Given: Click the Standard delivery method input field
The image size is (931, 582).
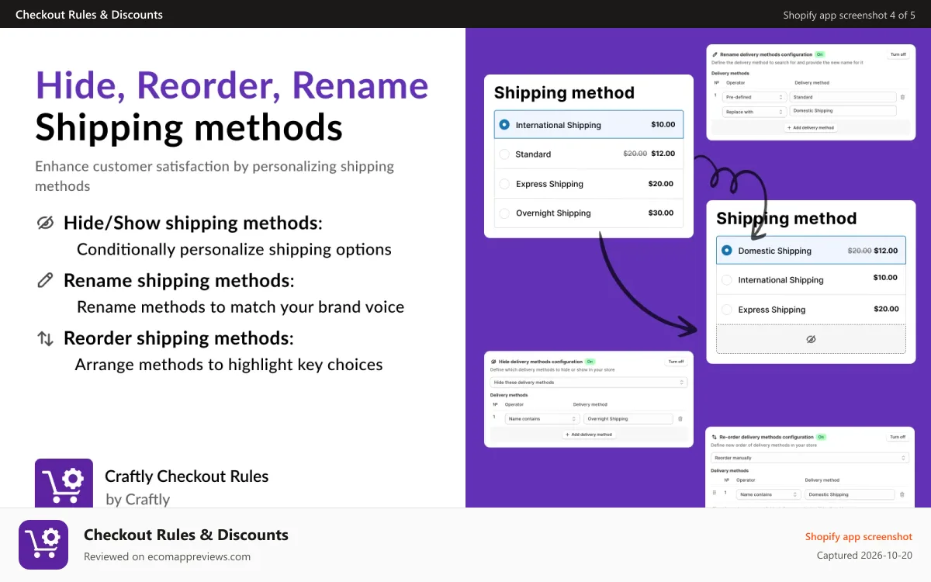Looking at the screenshot, I should (843, 97).
